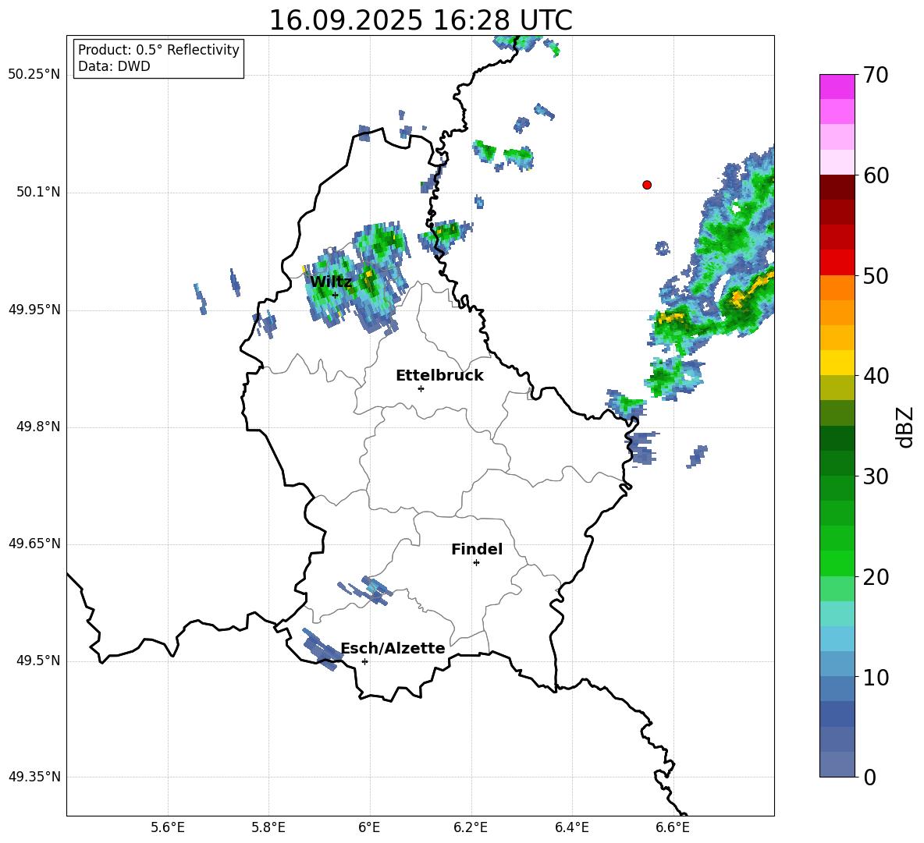Click the dBZ colorbar axis label
The image size is (924, 843).
(x=905, y=427)
